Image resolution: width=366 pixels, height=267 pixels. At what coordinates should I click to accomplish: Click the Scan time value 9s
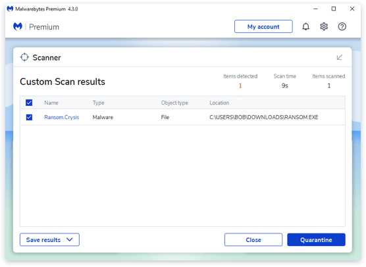point(285,85)
